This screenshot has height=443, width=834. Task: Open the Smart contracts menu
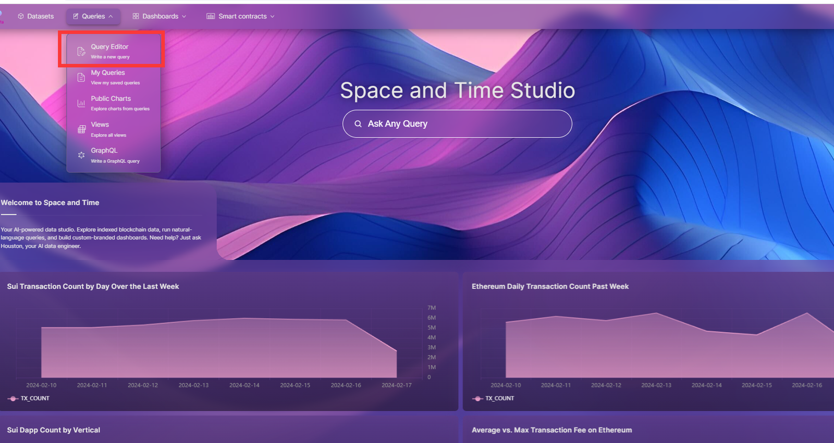coord(240,16)
